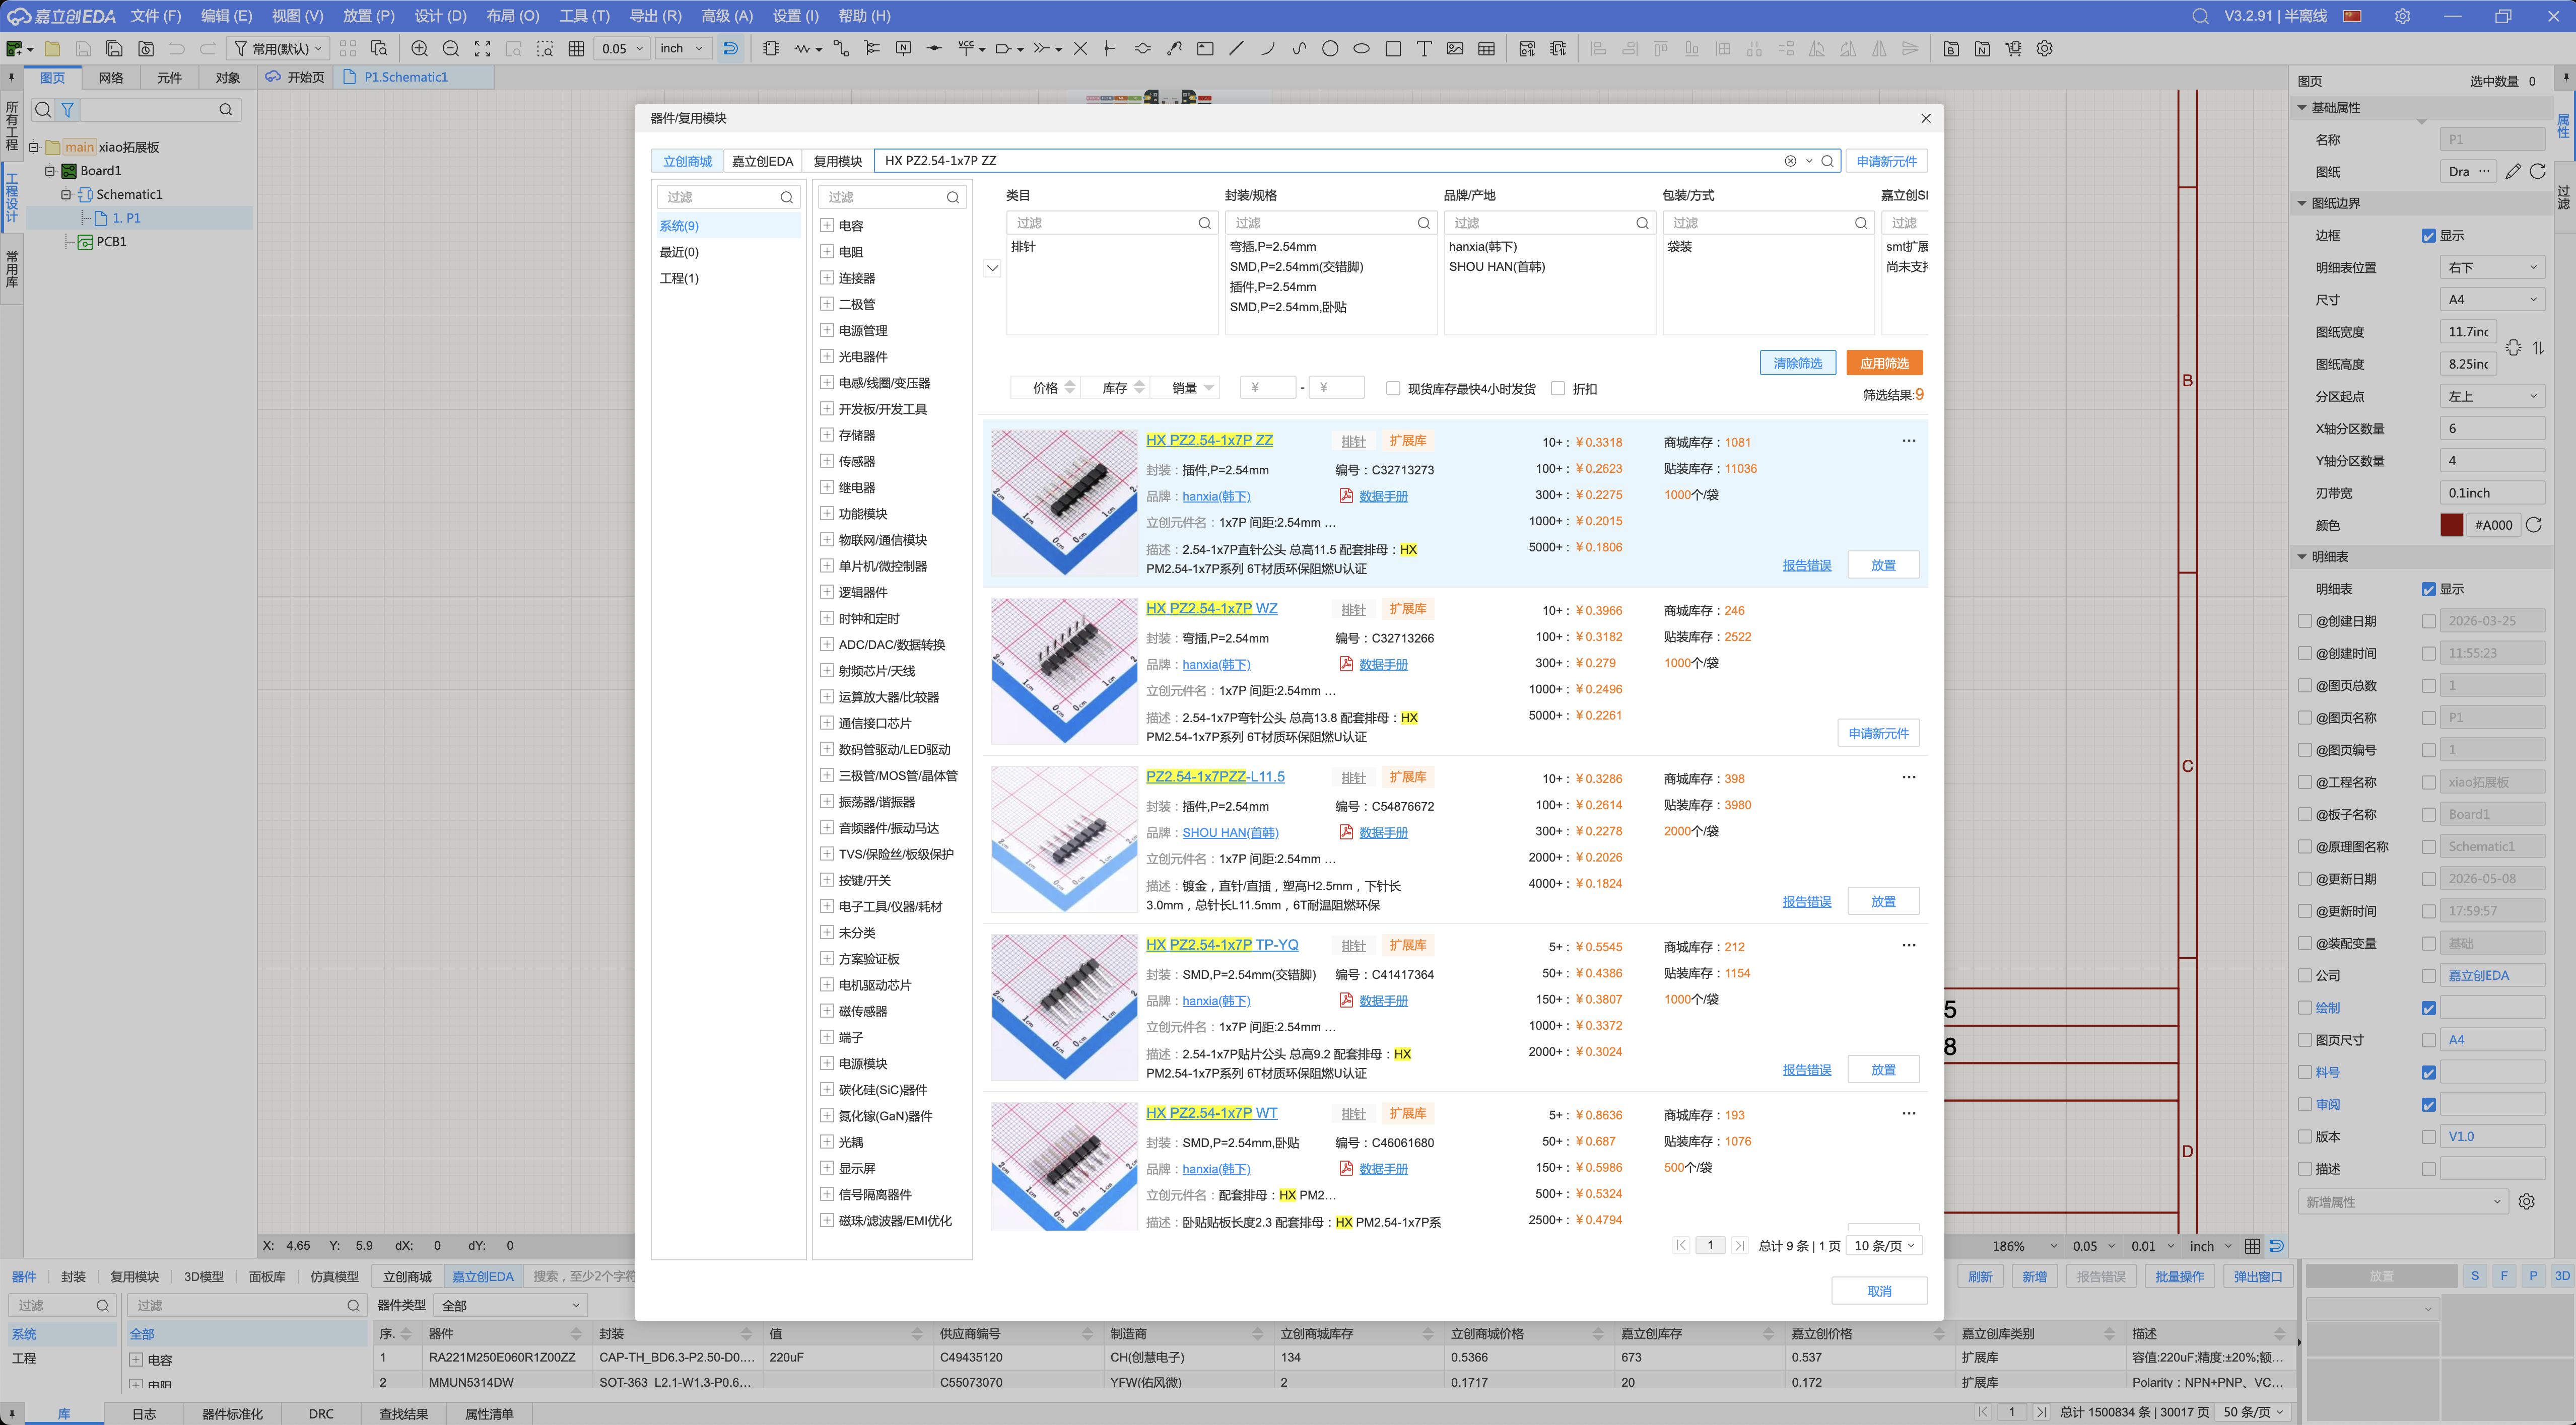The image size is (2576, 1425).
Task: Click the zoom in toolbar icon
Action: (419, 48)
